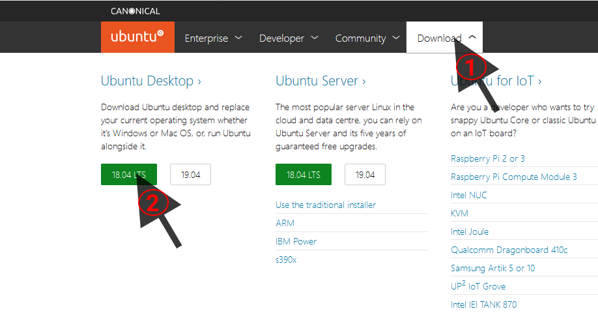Open the Intel Joule link

pyautogui.click(x=470, y=231)
